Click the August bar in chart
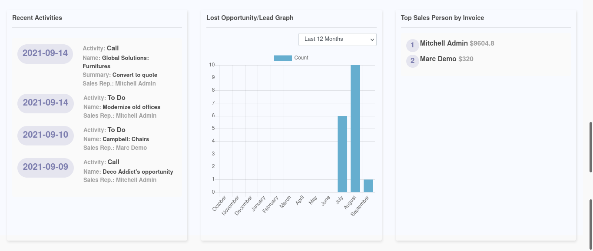The height and width of the screenshot is (251, 593). (355, 129)
